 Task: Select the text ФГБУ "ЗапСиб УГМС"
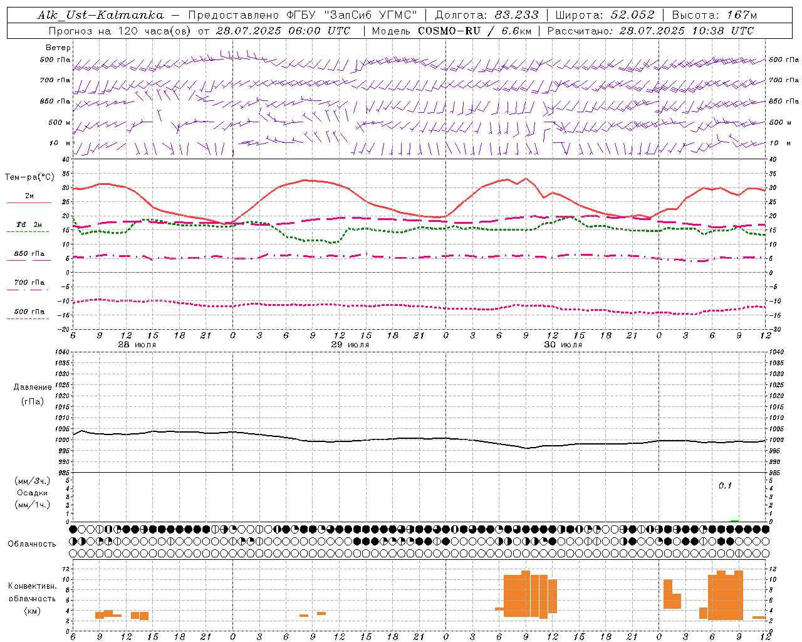[x=353, y=15]
